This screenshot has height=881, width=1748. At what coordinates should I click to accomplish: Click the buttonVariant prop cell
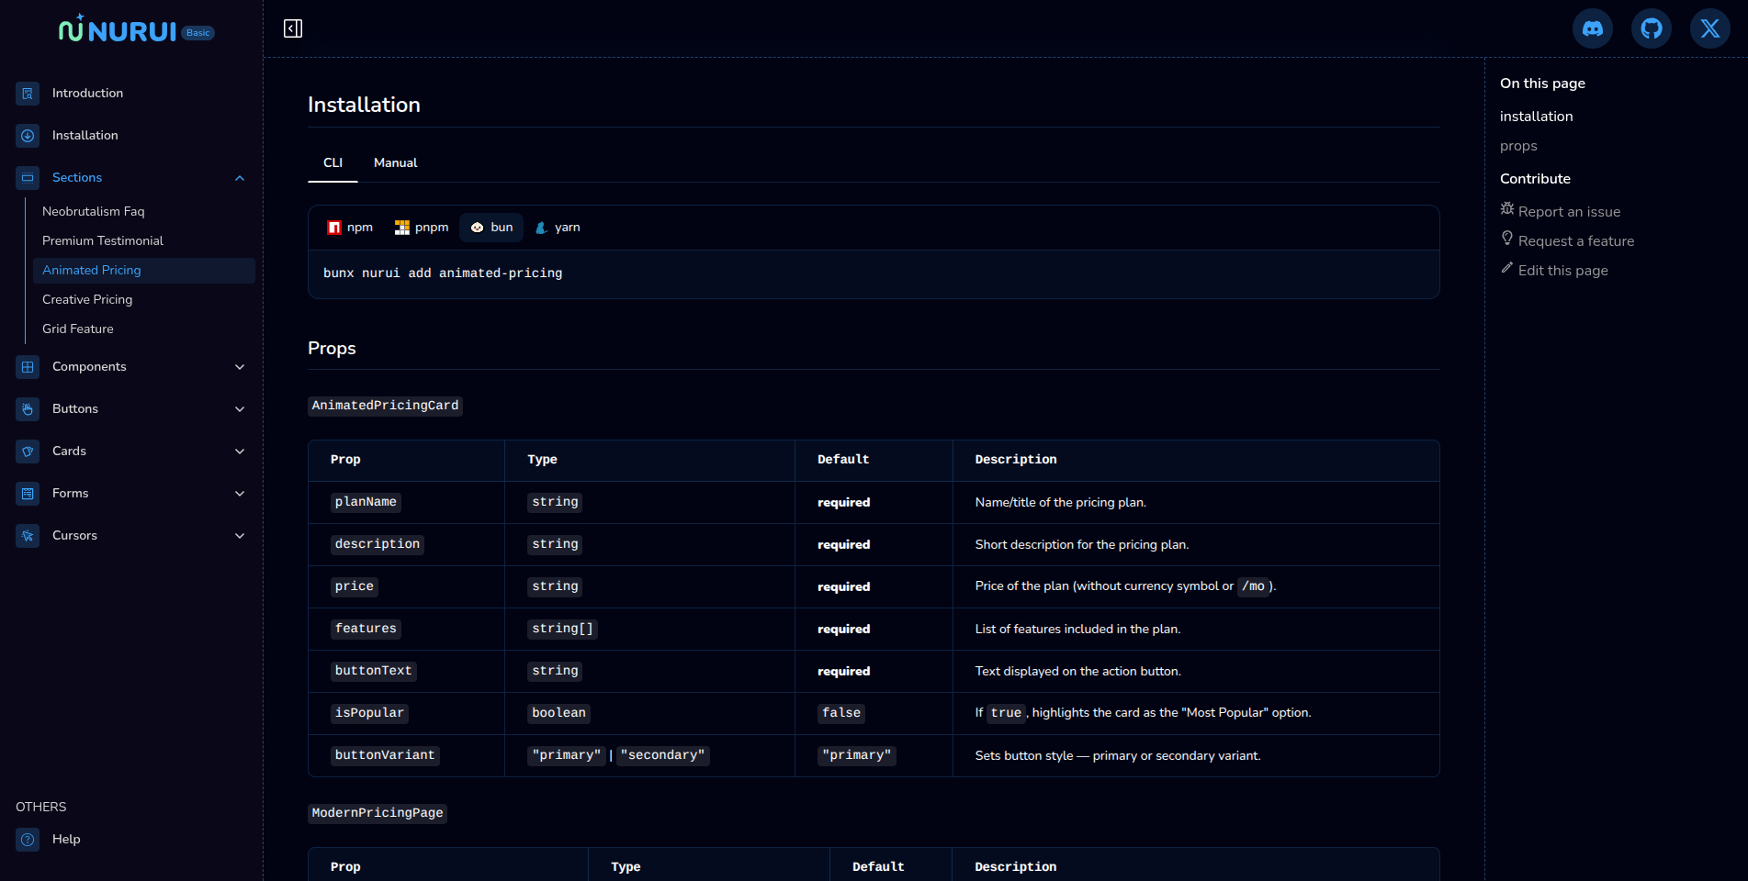(385, 755)
